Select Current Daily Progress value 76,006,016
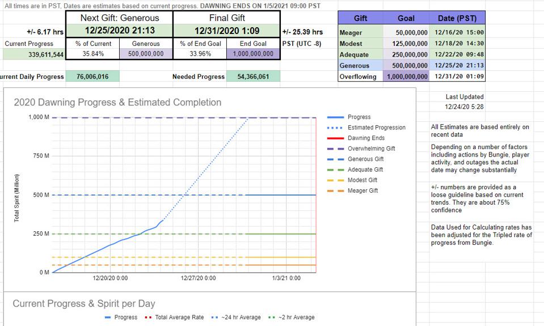The height and width of the screenshot is (326, 544). pos(92,77)
